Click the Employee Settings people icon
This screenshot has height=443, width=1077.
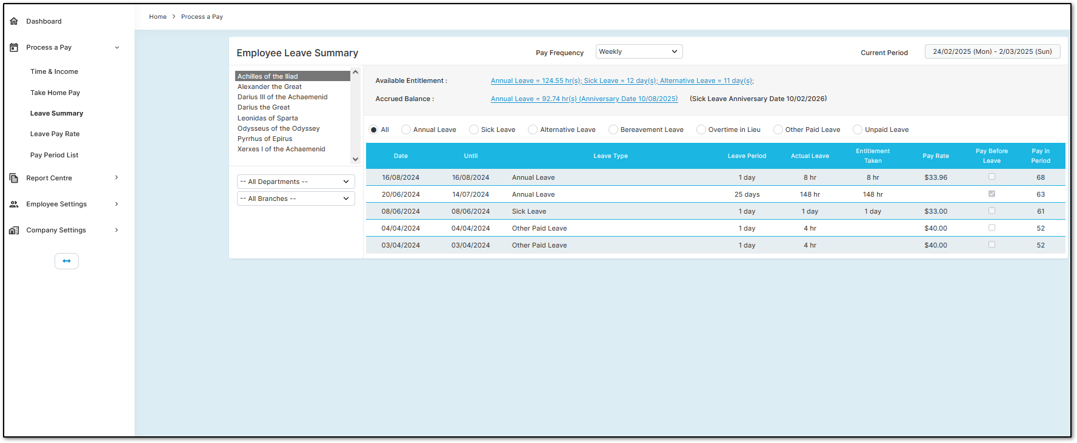[x=14, y=204]
